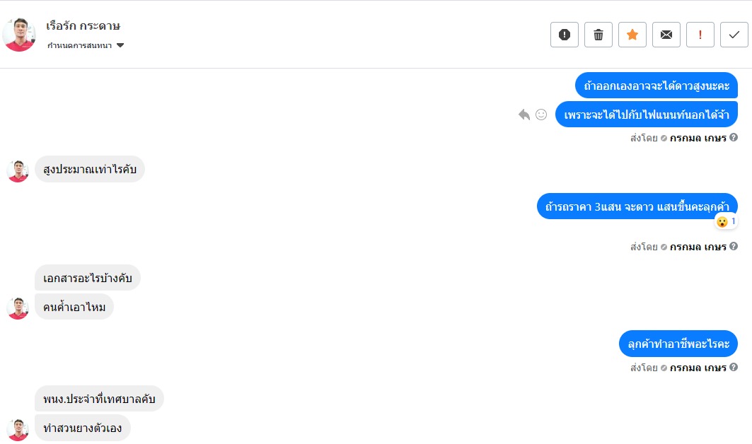Mark conversation done with checkmark icon

click(734, 35)
